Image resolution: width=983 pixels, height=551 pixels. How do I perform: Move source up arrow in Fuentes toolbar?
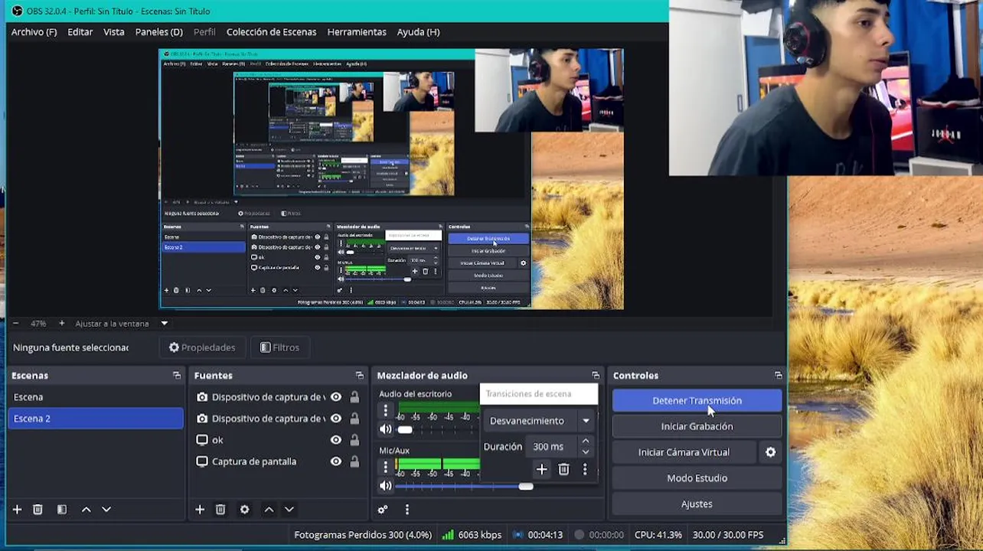pyautogui.click(x=269, y=509)
